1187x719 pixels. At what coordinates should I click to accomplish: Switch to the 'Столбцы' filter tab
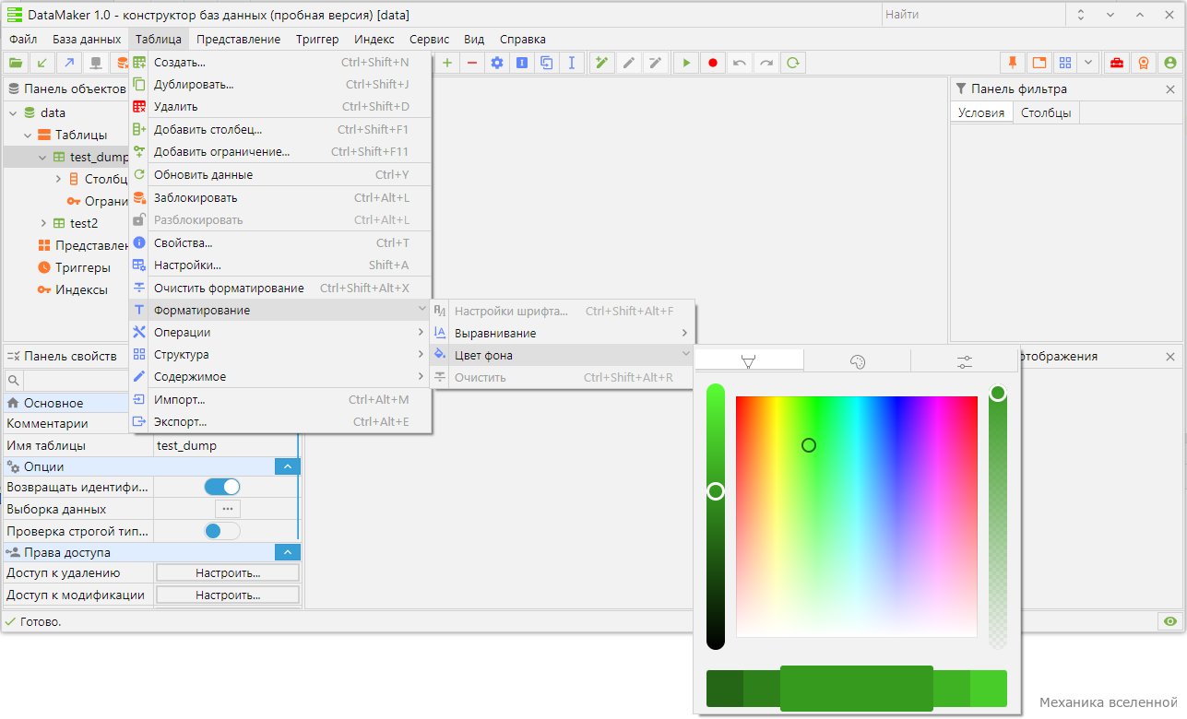tap(1046, 112)
